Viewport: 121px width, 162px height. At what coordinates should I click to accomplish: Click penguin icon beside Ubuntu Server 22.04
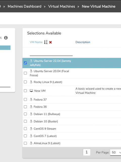(x=31, y=61)
